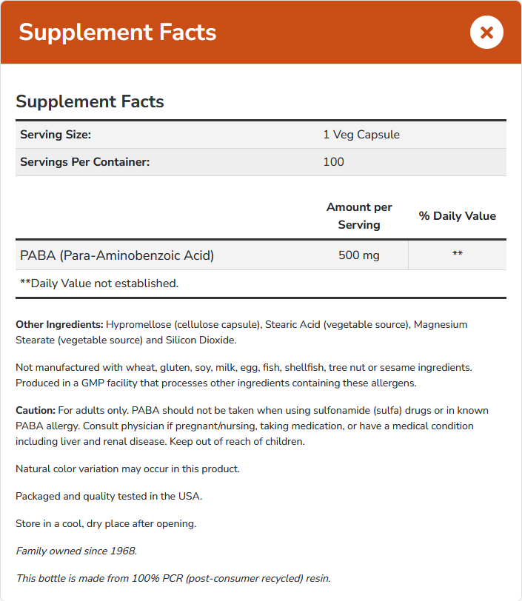The width and height of the screenshot is (522, 601).
Task: Click the Daily Value not established footnote
Action: click(99, 283)
